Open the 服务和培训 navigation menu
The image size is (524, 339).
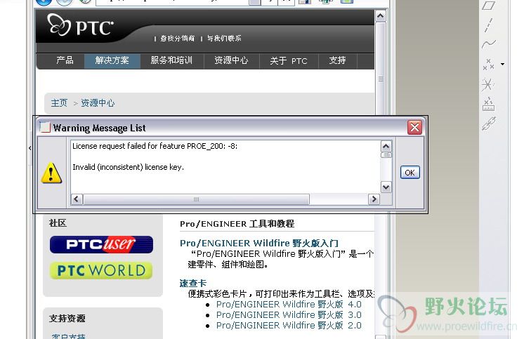pos(171,60)
